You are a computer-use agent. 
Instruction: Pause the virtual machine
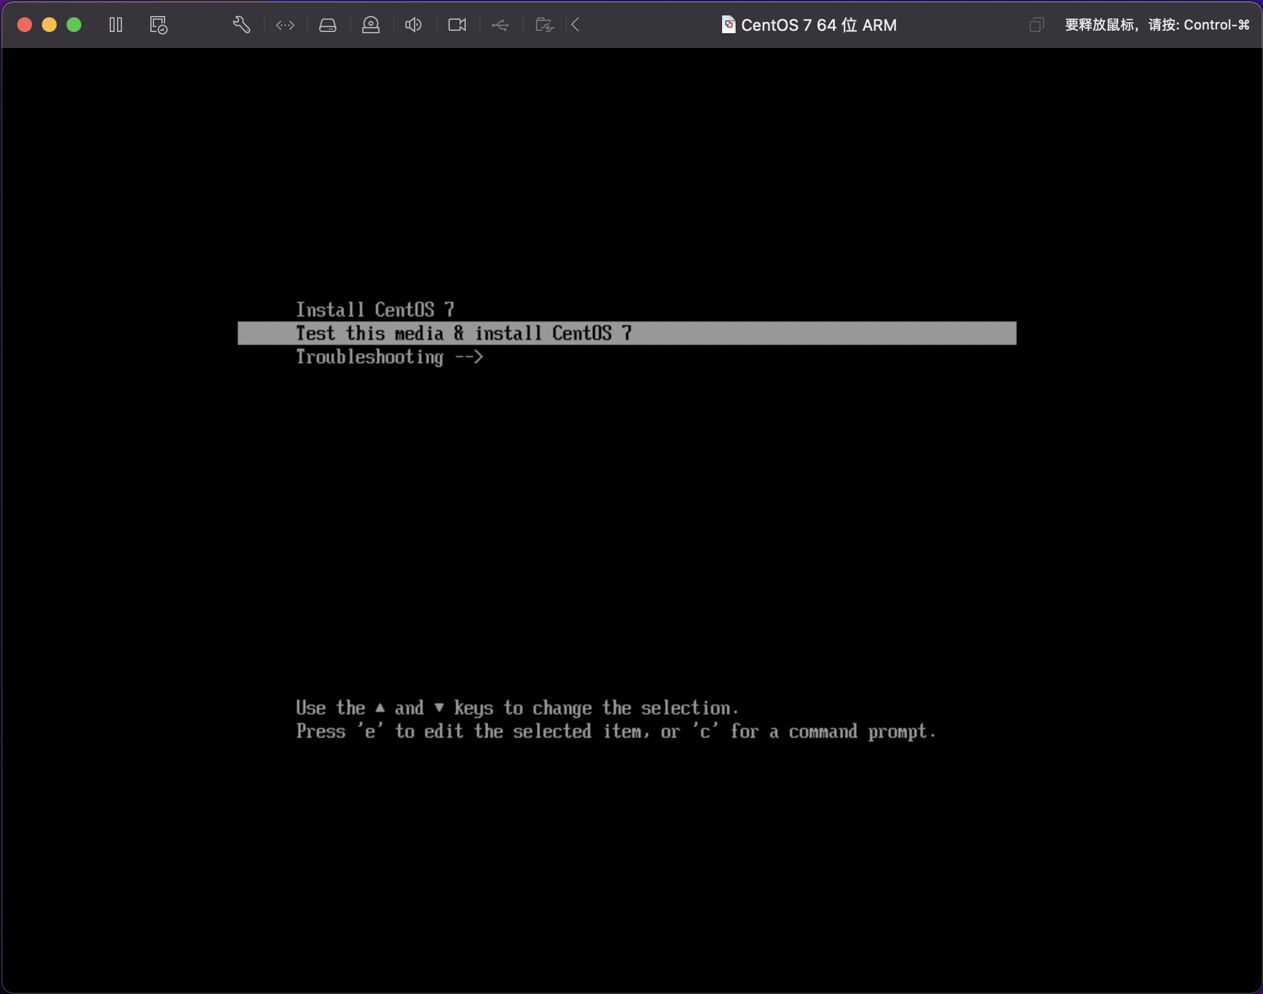point(115,25)
